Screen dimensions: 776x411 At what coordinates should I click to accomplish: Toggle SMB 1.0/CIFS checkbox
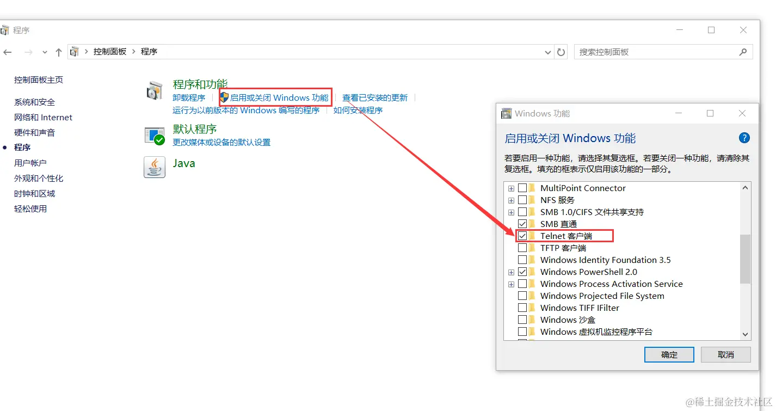click(522, 212)
